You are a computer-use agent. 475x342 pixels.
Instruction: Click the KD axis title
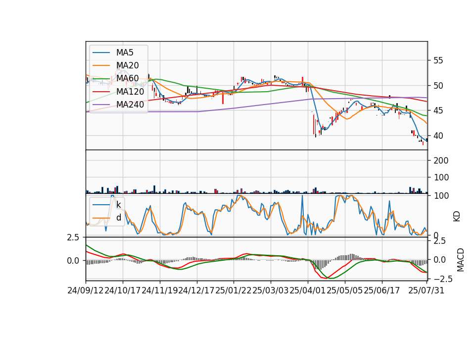[457, 217]
